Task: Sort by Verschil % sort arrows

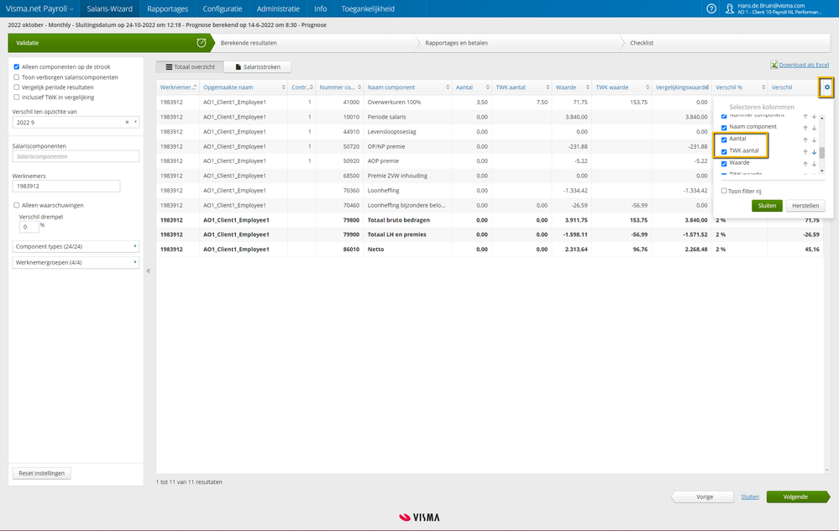Action: 763,87
